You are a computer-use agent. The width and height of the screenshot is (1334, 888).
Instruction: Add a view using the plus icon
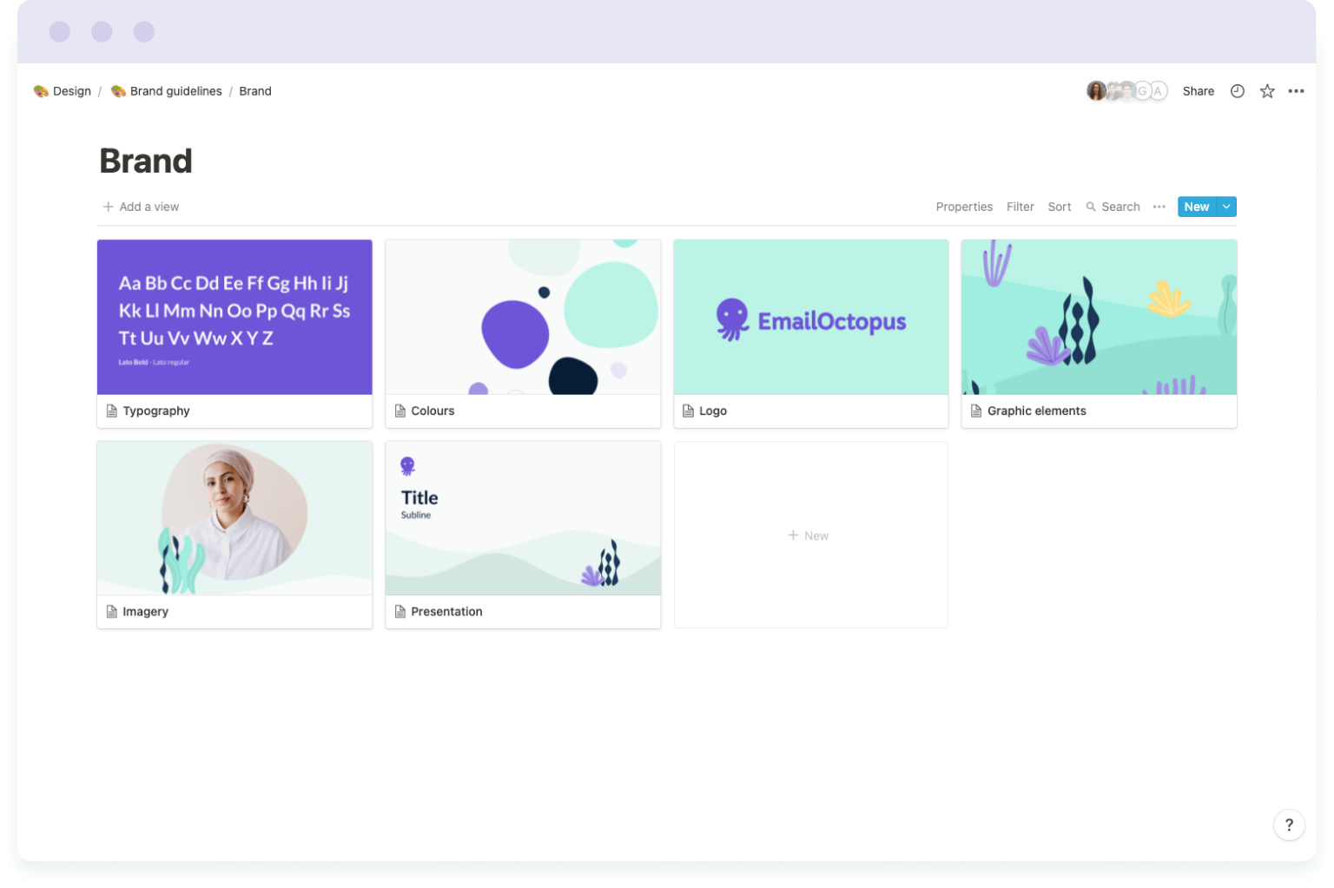[107, 207]
